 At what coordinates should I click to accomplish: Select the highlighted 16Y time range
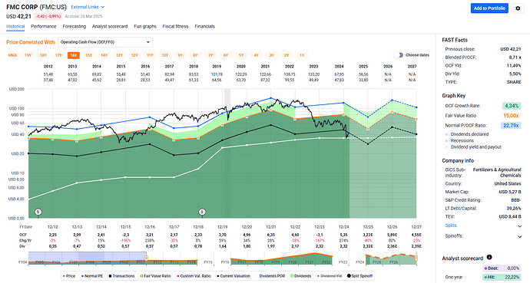[x=73, y=55]
